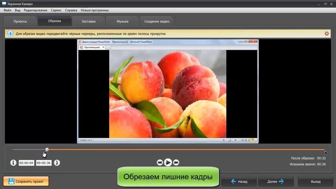
Task: Open the Вид menu
Action: [17, 10]
